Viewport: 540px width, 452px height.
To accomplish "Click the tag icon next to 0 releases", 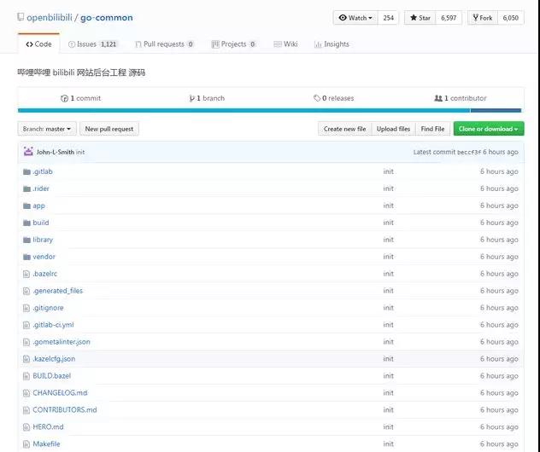I will pyautogui.click(x=317, y=98).
